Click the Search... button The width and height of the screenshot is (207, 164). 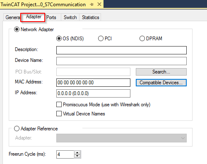click(161, 72)
